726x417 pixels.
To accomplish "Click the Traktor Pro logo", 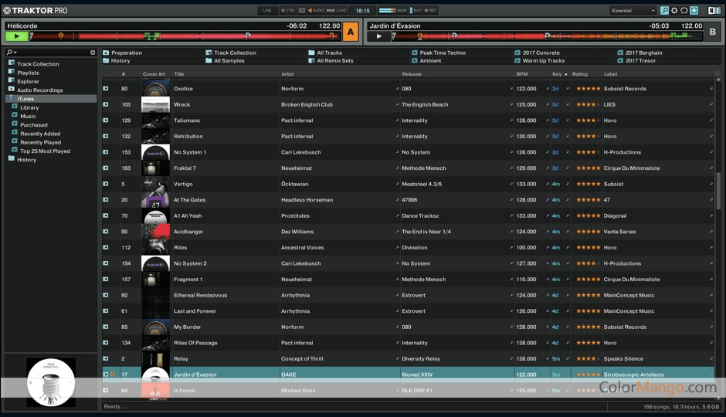I will [36, 10].
